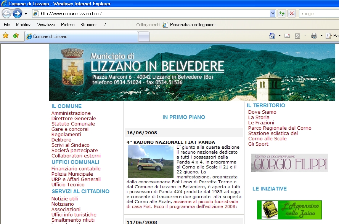Click the Print icon in toolbar
Viewport: 339px width, 224px height.
[x=314, y=36]
